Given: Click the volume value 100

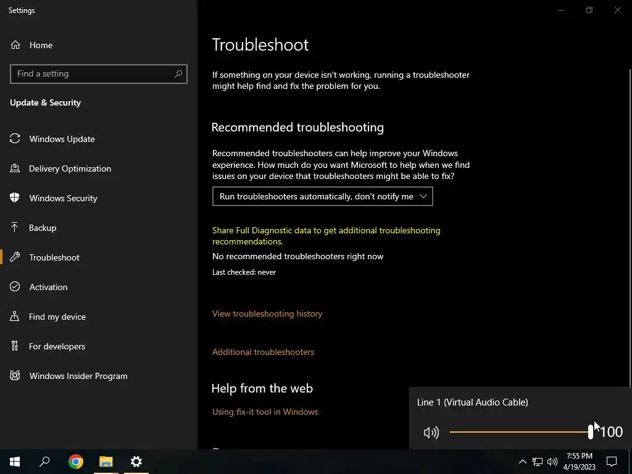Looking at the screenshot, I should coord(612,432).
